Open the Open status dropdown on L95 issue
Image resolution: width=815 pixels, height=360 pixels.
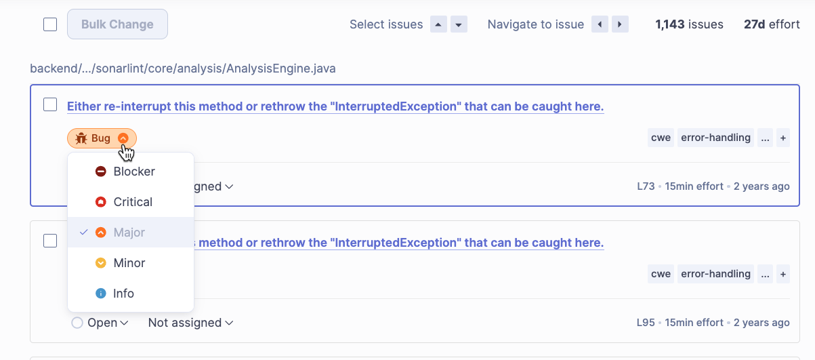pyautogui.click(x=100, y=323)
